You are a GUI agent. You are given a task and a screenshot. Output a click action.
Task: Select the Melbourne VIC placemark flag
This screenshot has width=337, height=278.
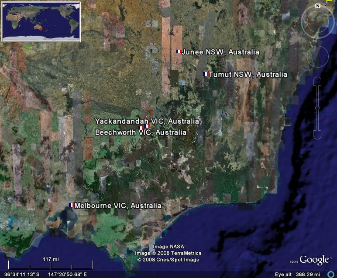click(72, 205)
